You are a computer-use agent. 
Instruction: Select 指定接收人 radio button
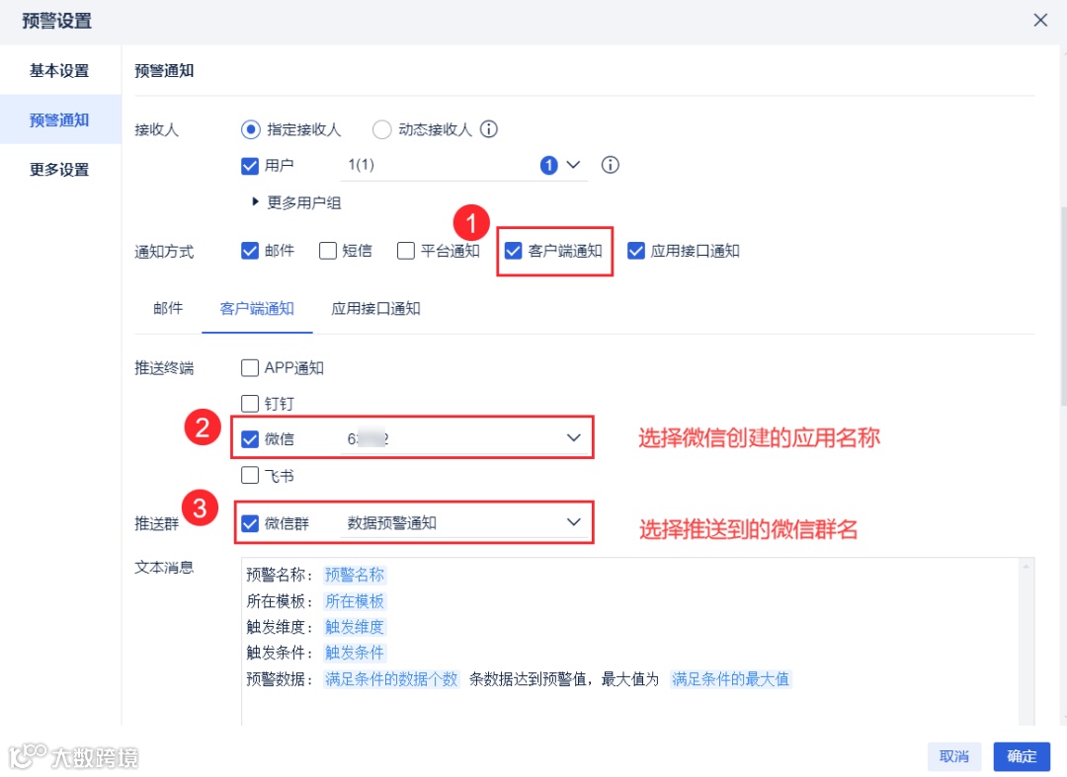click(x=250, y=129)
